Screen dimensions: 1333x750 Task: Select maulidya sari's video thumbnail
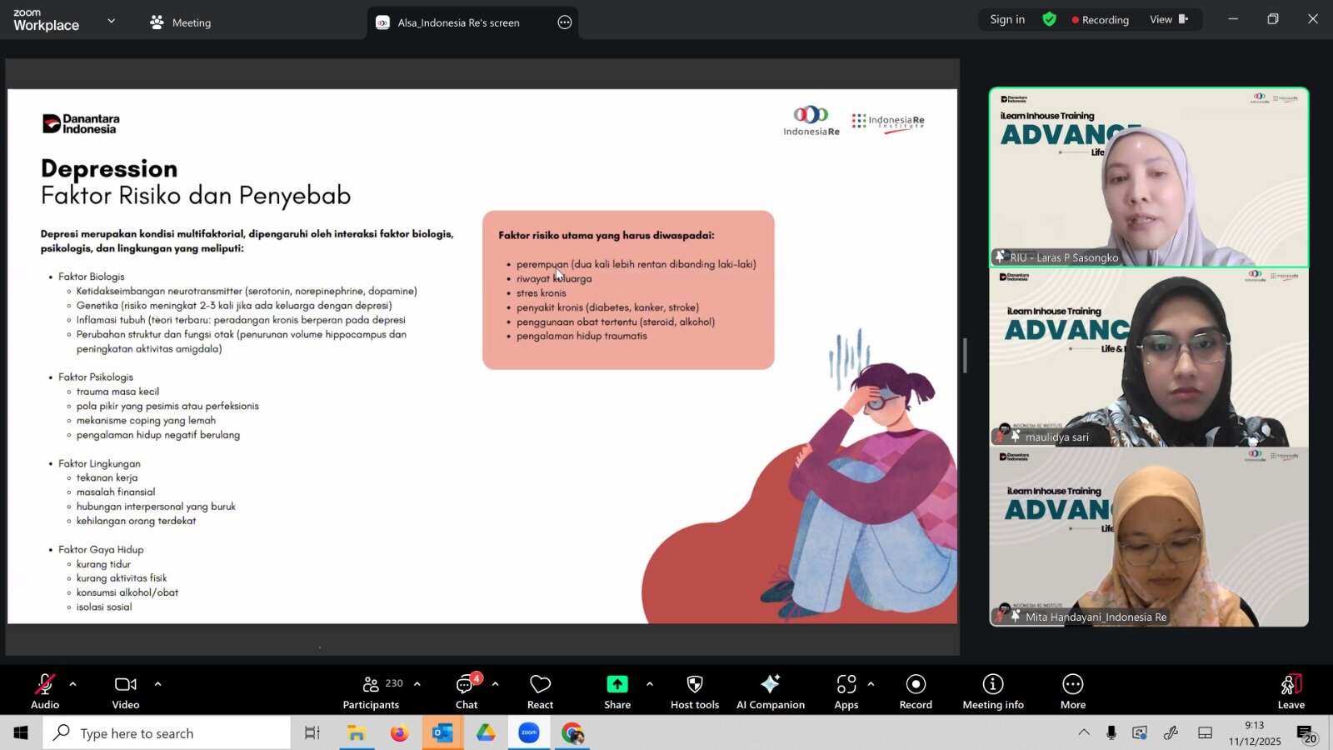pos(1148,358)
